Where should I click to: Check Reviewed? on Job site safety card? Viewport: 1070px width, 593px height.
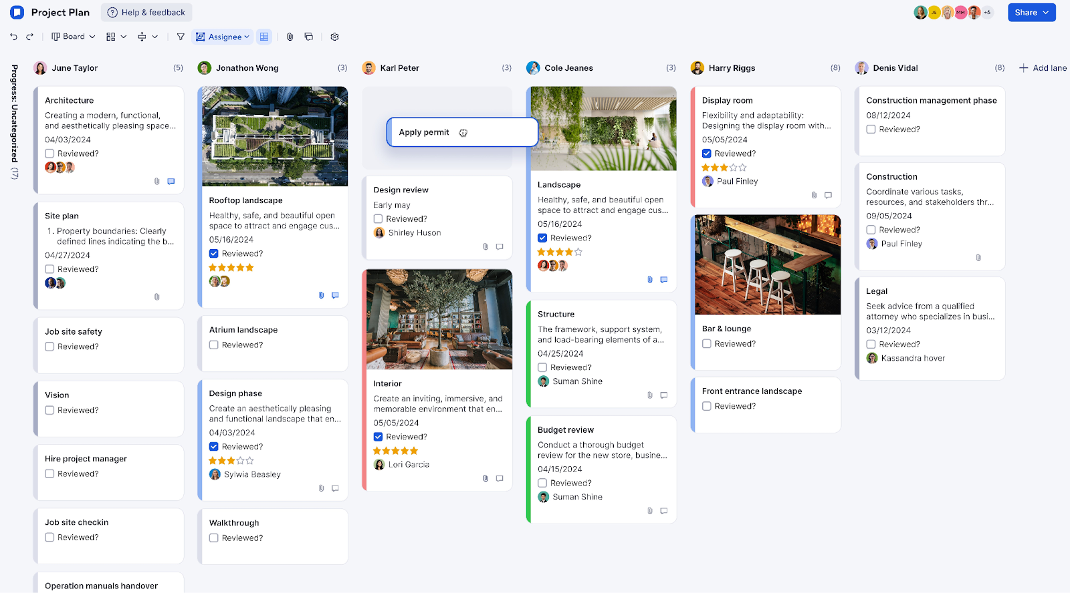(x=49, y=347)
